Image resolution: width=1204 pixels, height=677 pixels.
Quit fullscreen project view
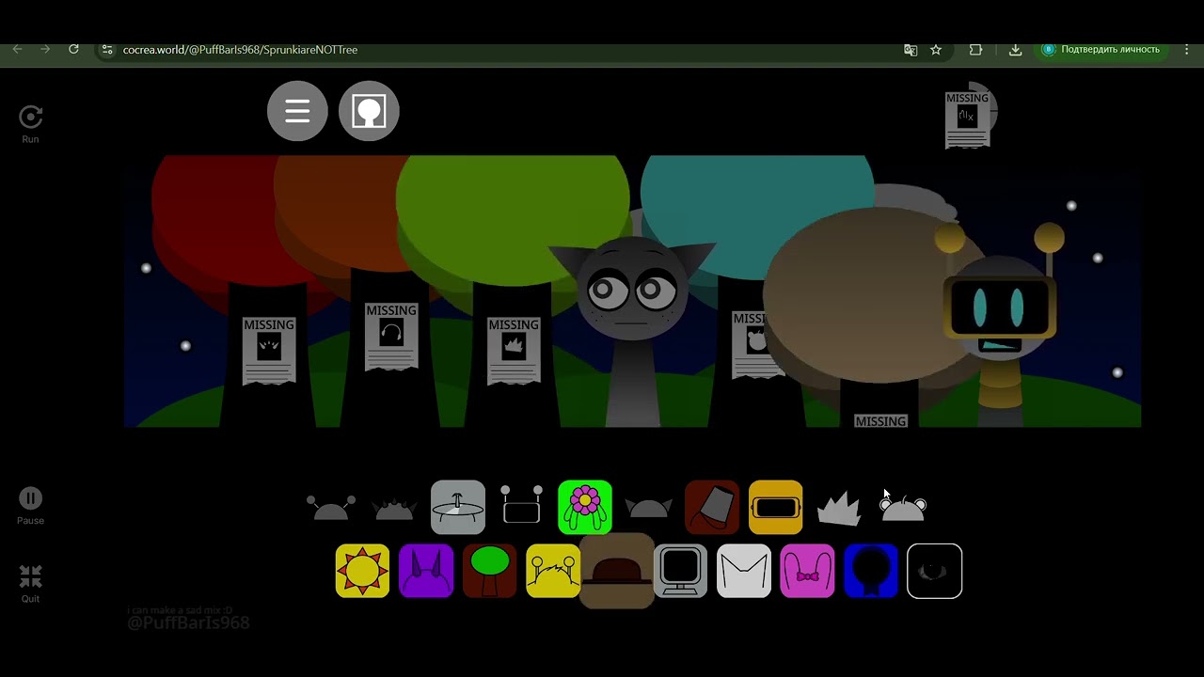tap(30, 583)
